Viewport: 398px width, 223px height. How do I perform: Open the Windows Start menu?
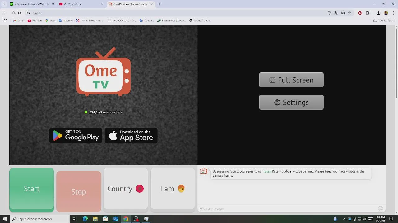coord(5,219)
